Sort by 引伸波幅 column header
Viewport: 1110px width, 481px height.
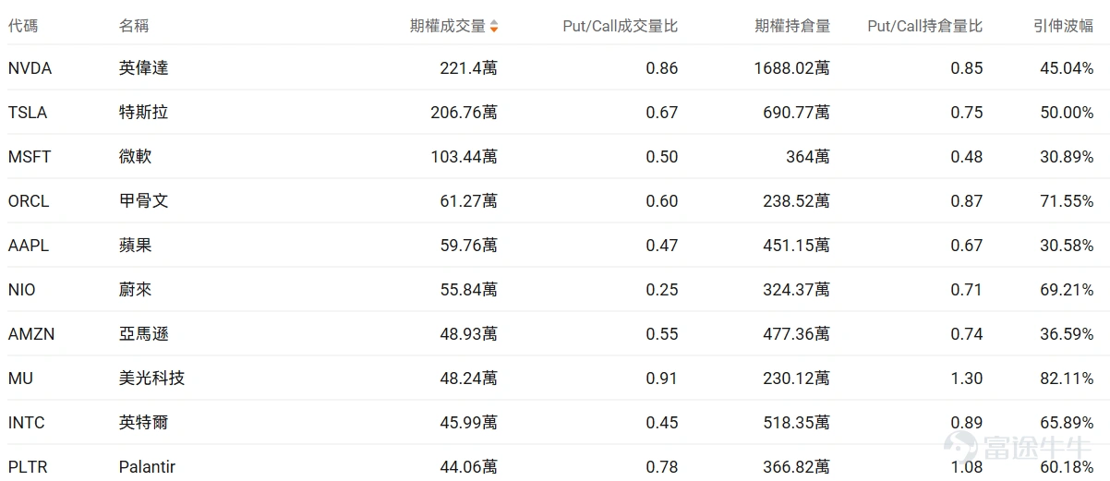(1064, 26)
